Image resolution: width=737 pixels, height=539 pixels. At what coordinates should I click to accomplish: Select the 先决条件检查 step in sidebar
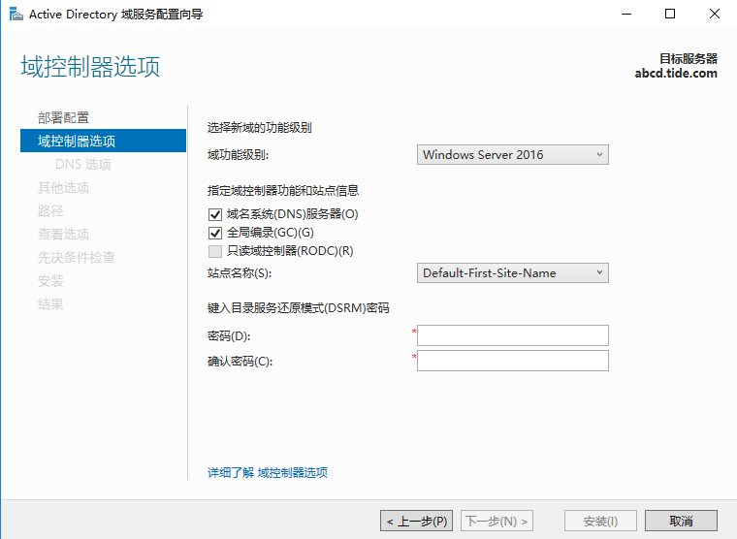(77, 258)
